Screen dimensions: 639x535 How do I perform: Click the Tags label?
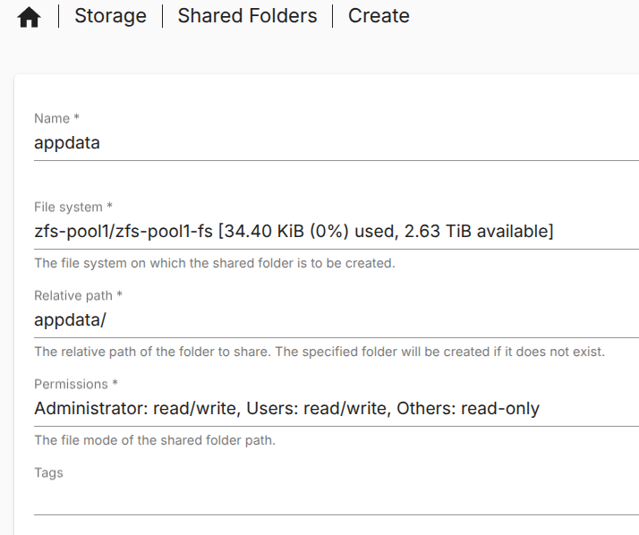(48, 472)
